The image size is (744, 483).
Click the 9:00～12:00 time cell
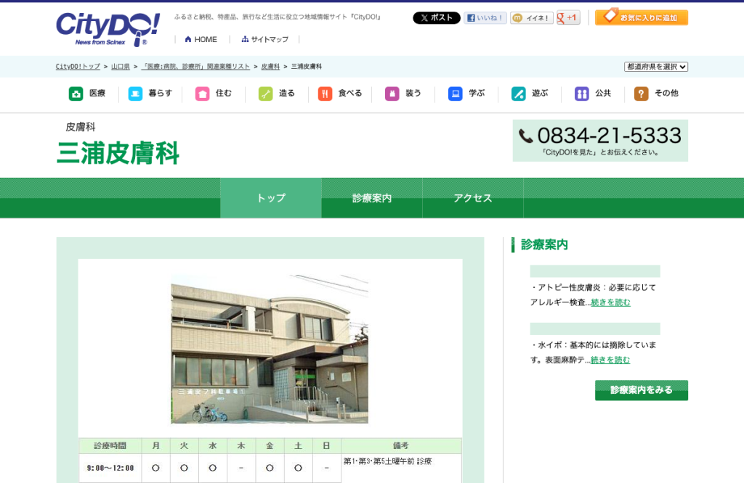click(x=110, y=468)
